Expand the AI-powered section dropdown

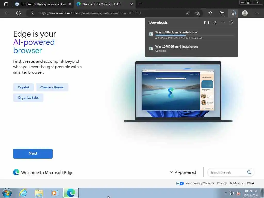(183, 172)
